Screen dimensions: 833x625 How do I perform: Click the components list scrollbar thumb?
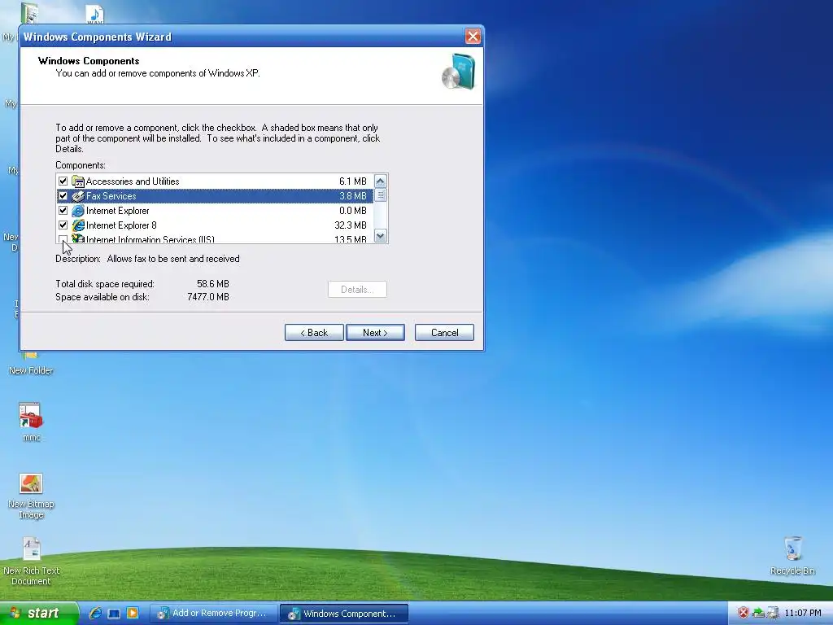pos(381,195)
